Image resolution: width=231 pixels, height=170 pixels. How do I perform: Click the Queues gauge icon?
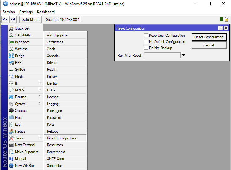click(11, 111)
